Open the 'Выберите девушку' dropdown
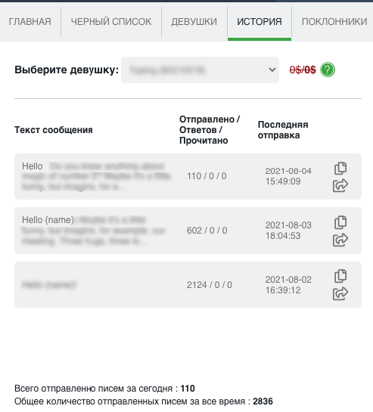This screenshot has height=412, width=373. 200,70
